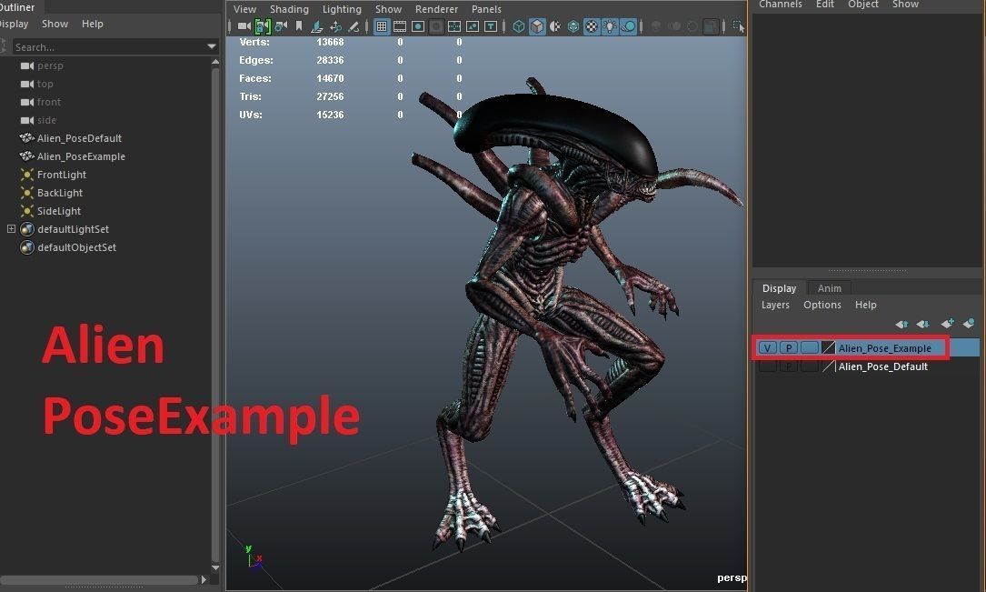Open the Options menu in Layer Editor
The image size is (986, 592).
tap(822, 306)
